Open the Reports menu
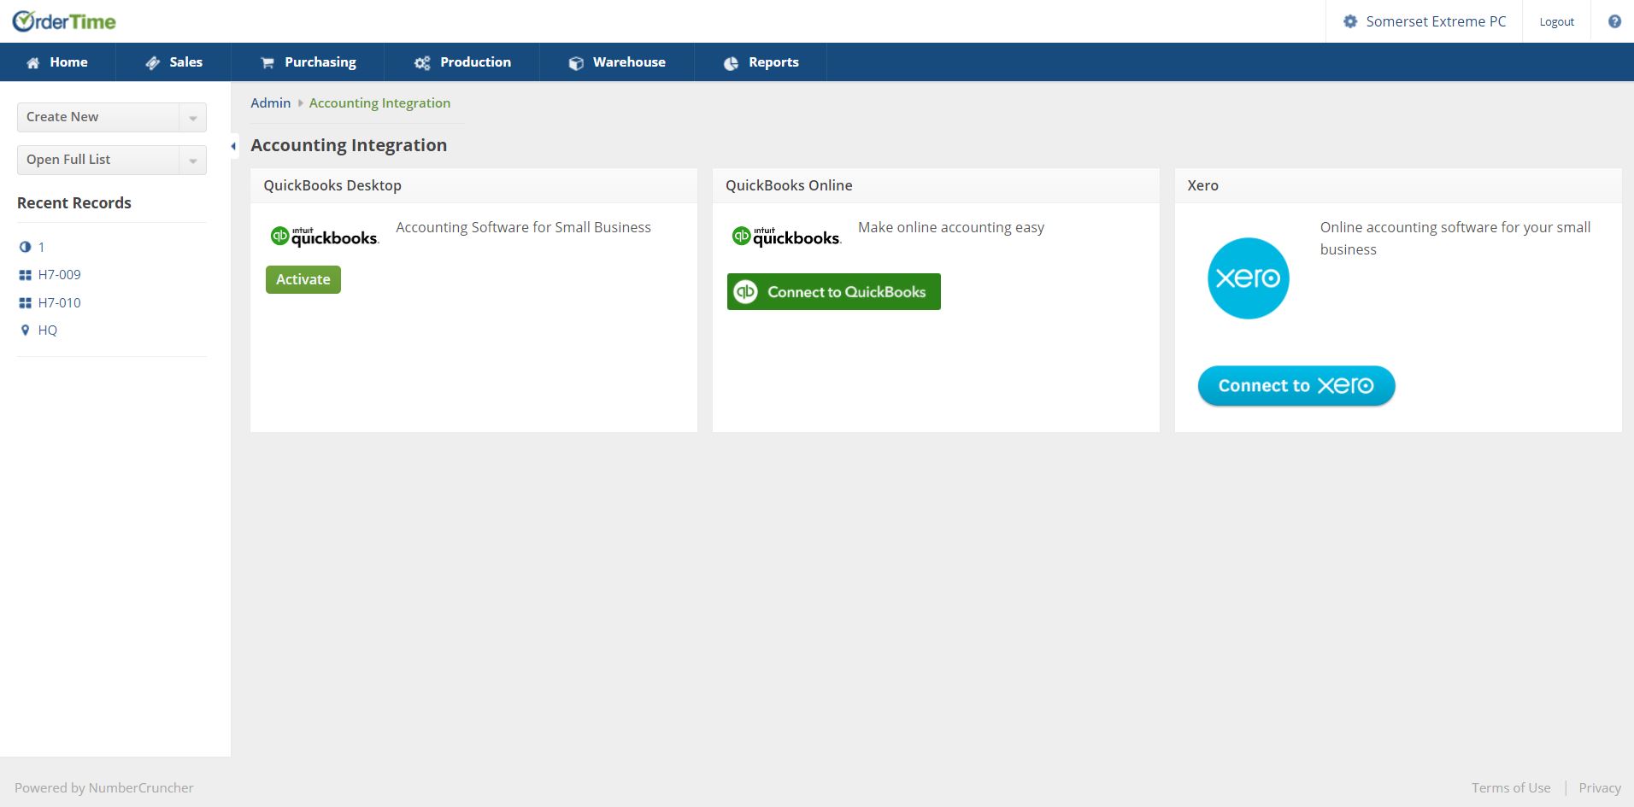The image size is (1634, 807). pyautogui.click(x=761, y=62)
